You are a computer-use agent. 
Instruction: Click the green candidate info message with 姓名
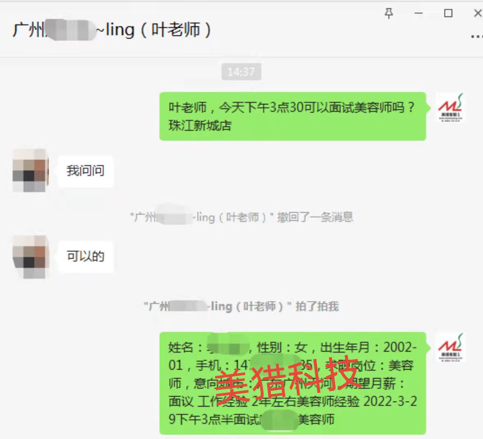(x=292, y=383)
